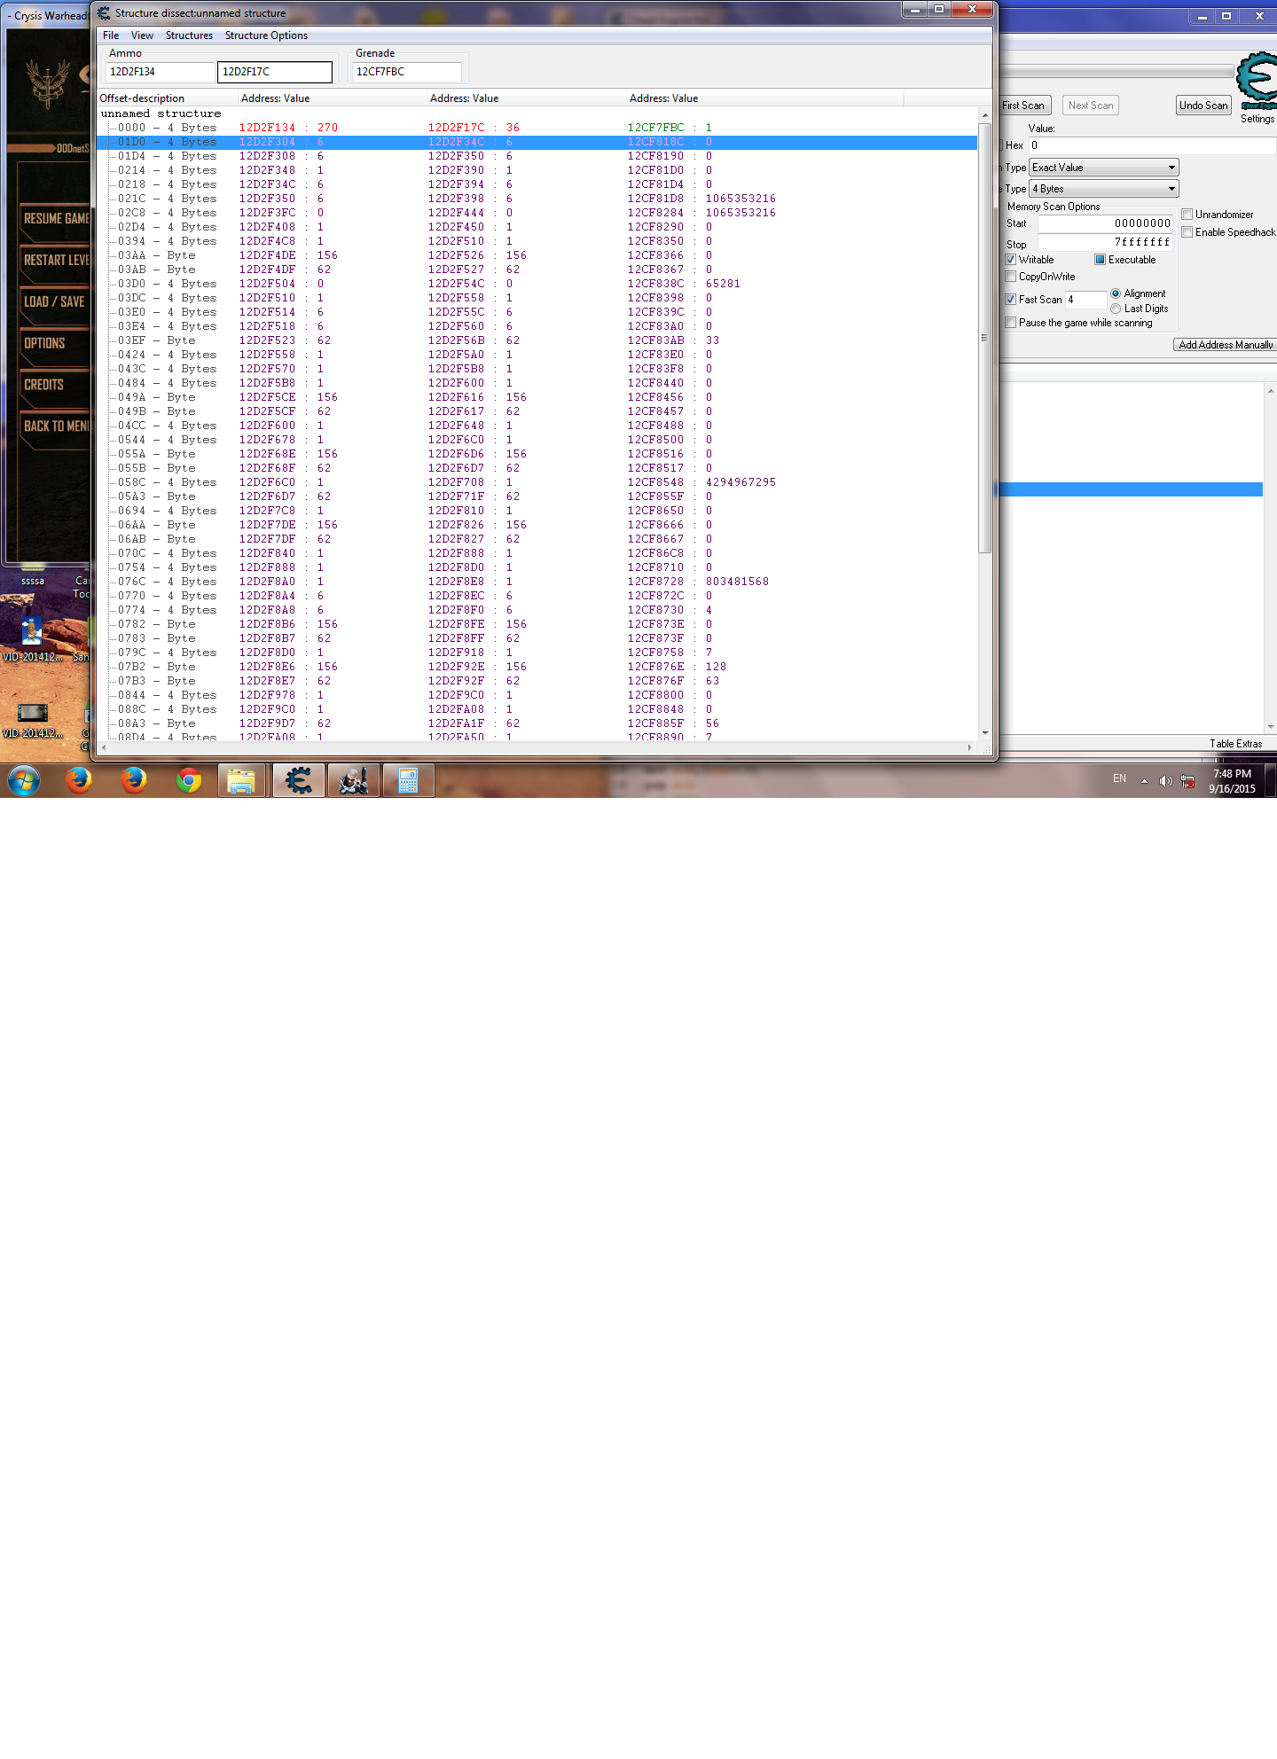
Task: Open first VID-201412 desktop file
Action: click(32, 638)
